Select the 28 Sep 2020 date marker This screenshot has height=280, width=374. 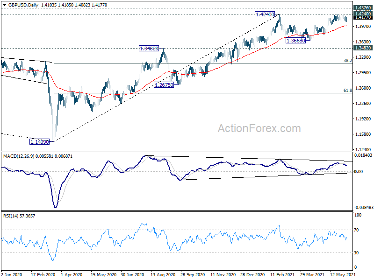click(x=193, y=275)
